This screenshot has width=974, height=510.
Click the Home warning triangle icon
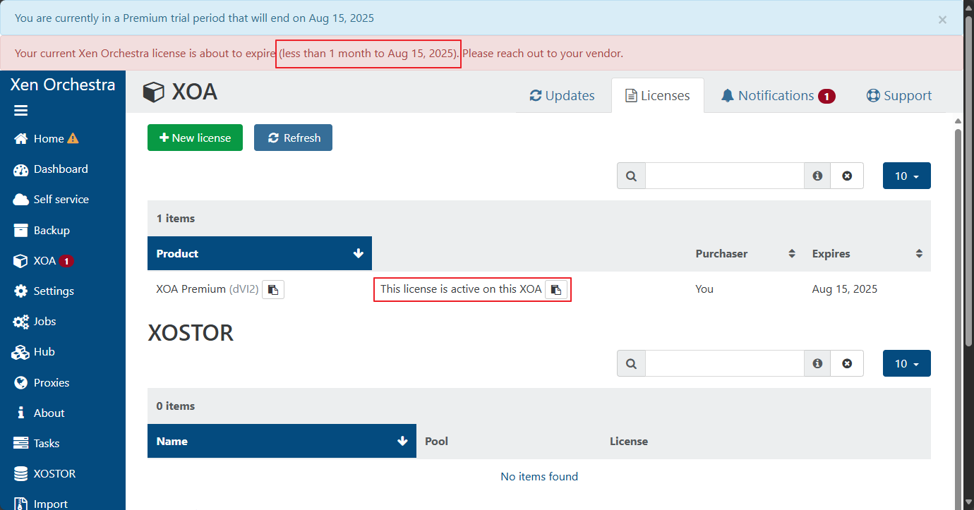[73, 138]
